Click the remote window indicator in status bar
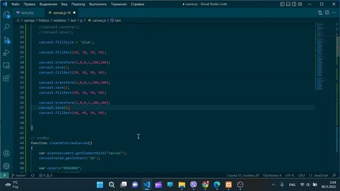Image resolution: width=340 pixels, height=191 pixels. click(x=4, y=175)
